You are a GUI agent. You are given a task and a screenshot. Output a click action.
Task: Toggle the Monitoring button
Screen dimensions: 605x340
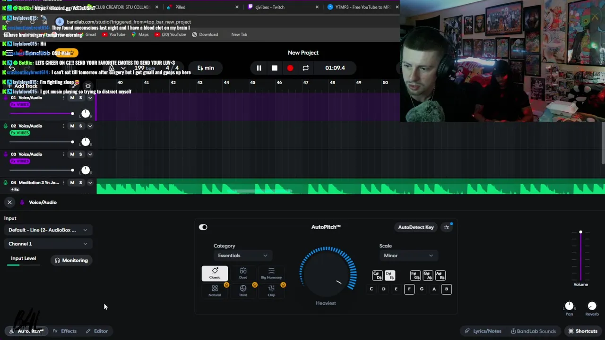pos(71,260)
